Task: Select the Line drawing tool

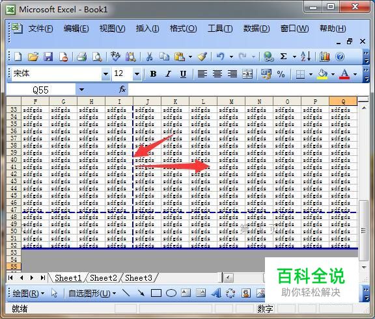Action: point(126,293)
